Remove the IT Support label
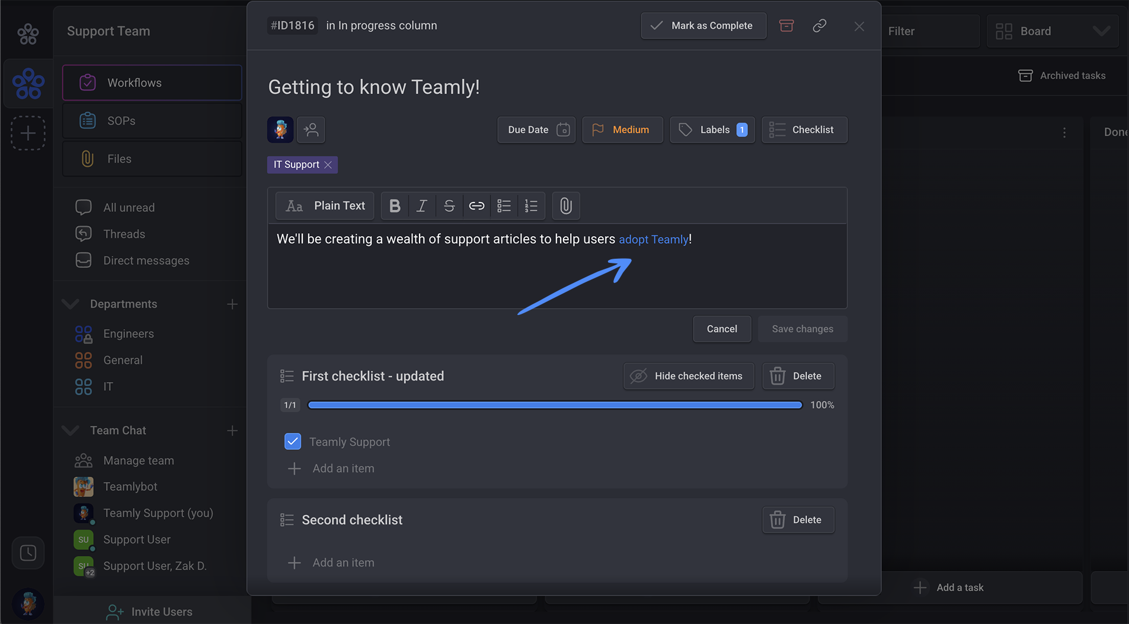Viewport: 1129px width, 624px height. click(x=328, y=165)
